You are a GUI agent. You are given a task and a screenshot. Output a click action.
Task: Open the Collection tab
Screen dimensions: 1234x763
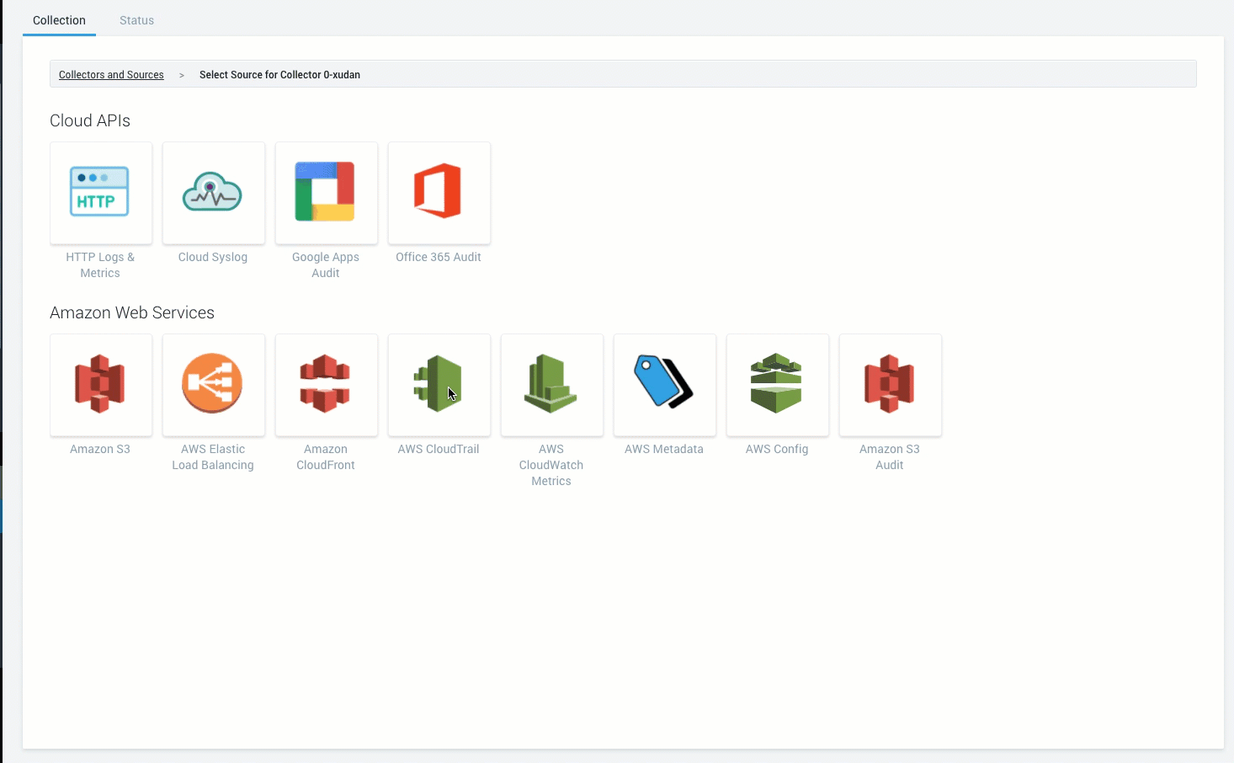pos(59,20)
